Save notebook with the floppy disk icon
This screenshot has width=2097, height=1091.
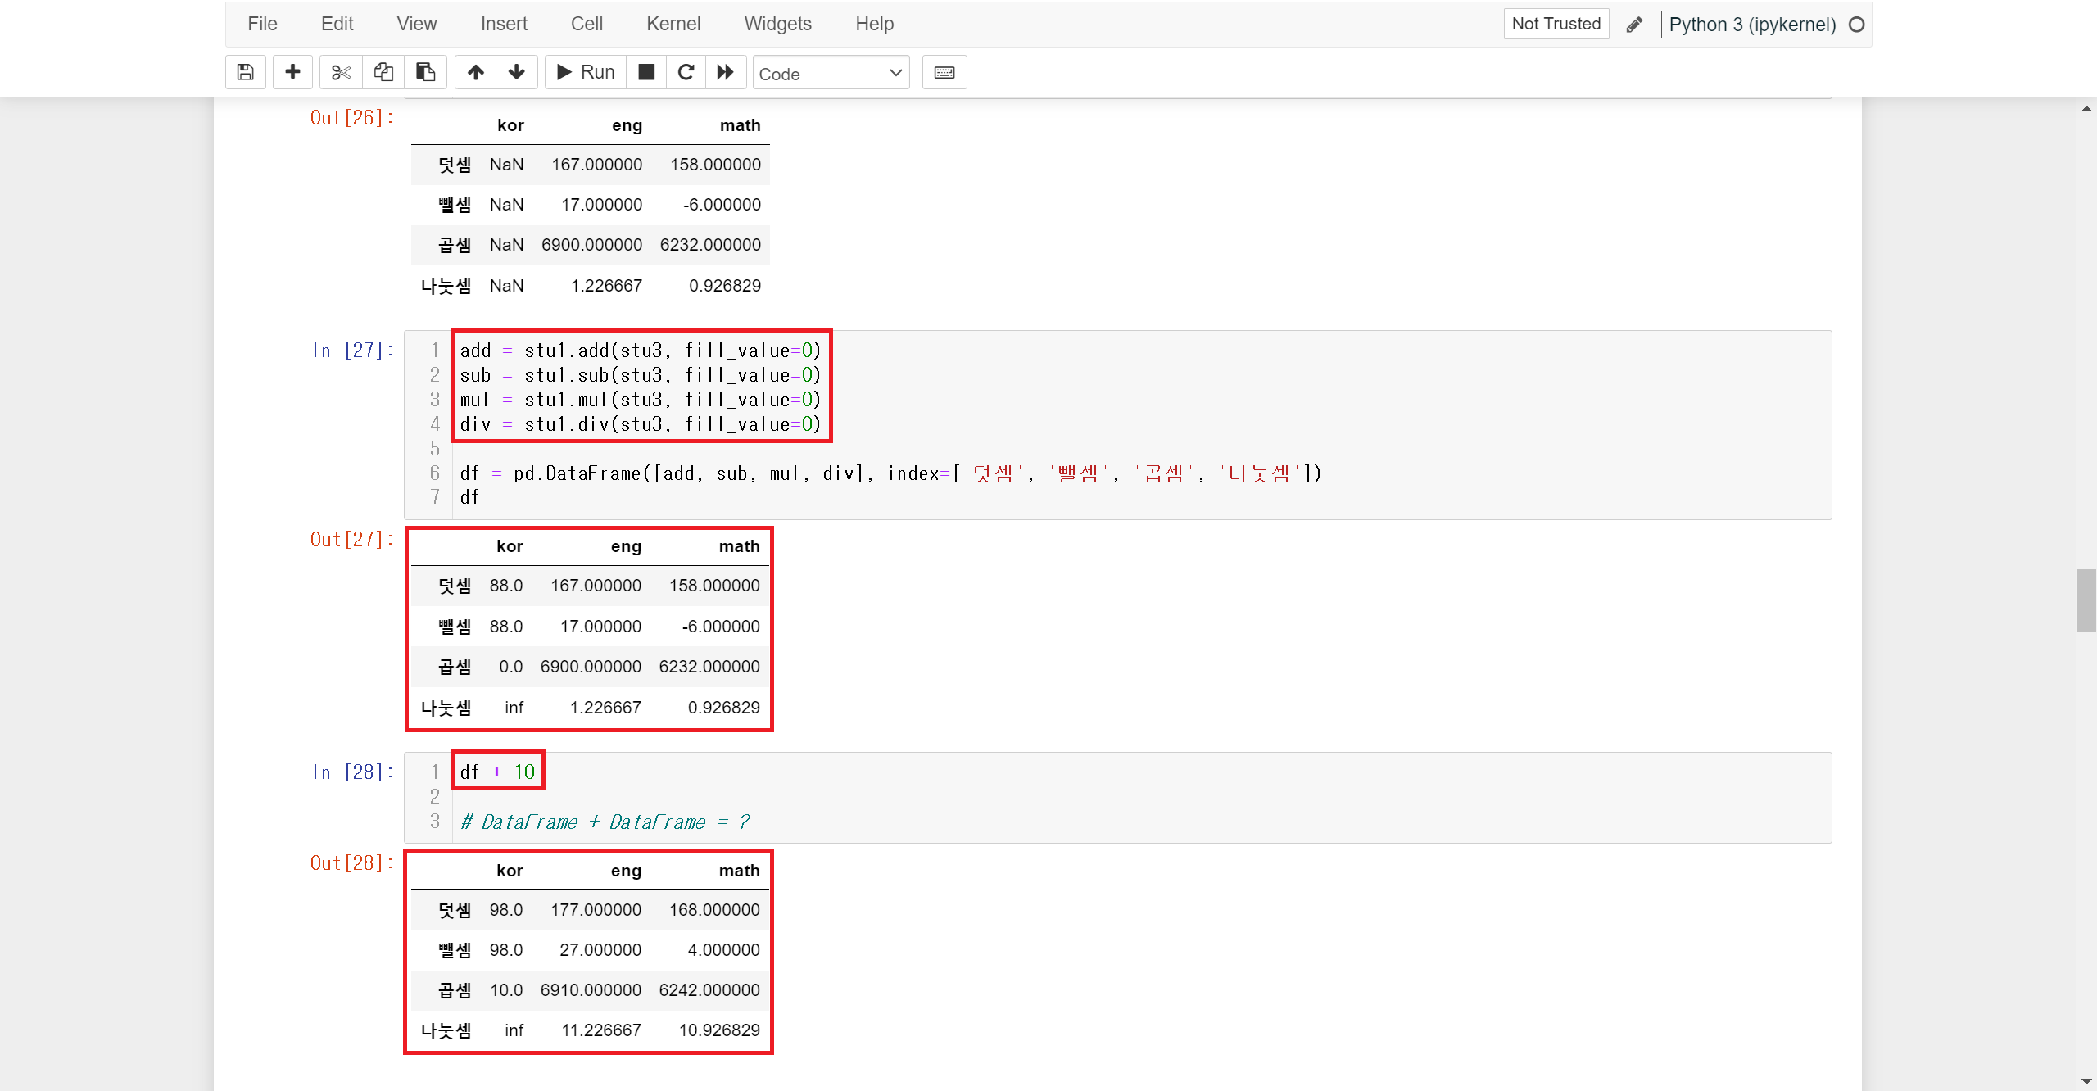pyautogui.click(x=245, y=72)
